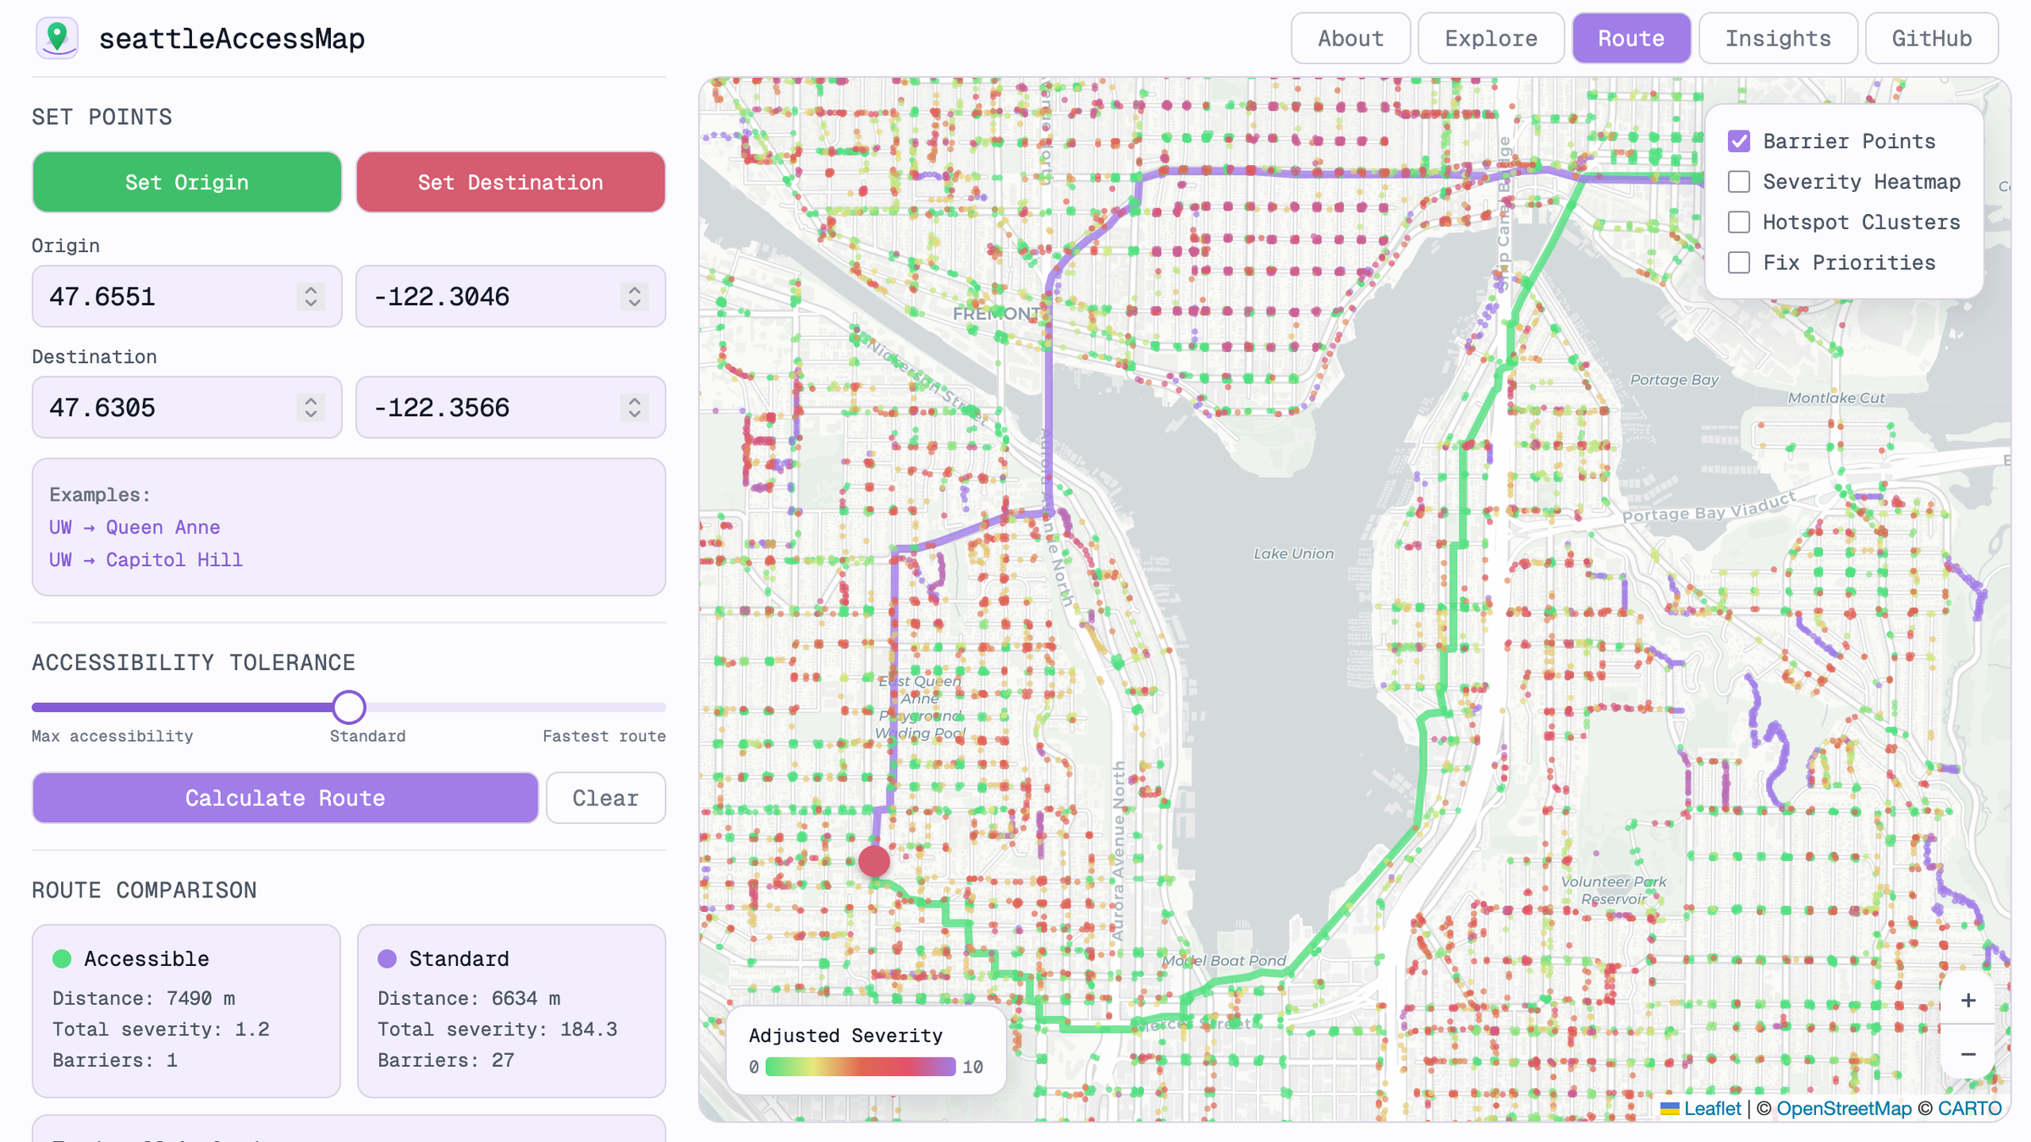Click the seattleAccessMap pin logo

[55, 37]
